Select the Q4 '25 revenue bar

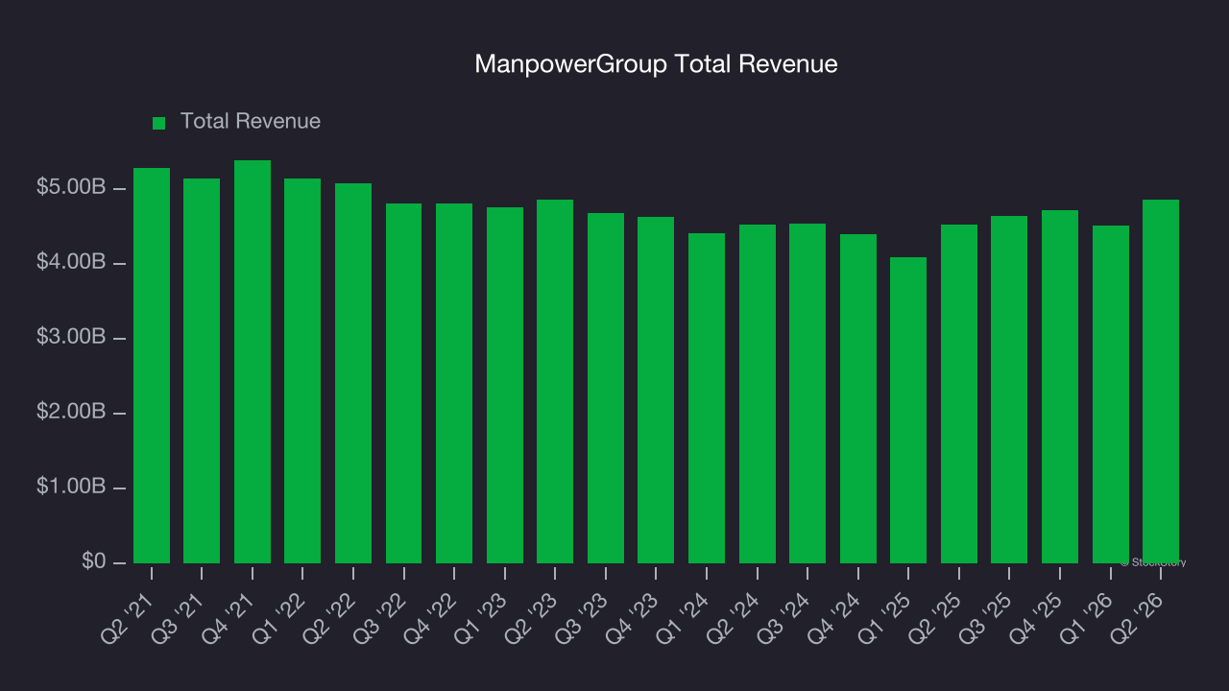pyautogui.click(x=1060, y=387)
